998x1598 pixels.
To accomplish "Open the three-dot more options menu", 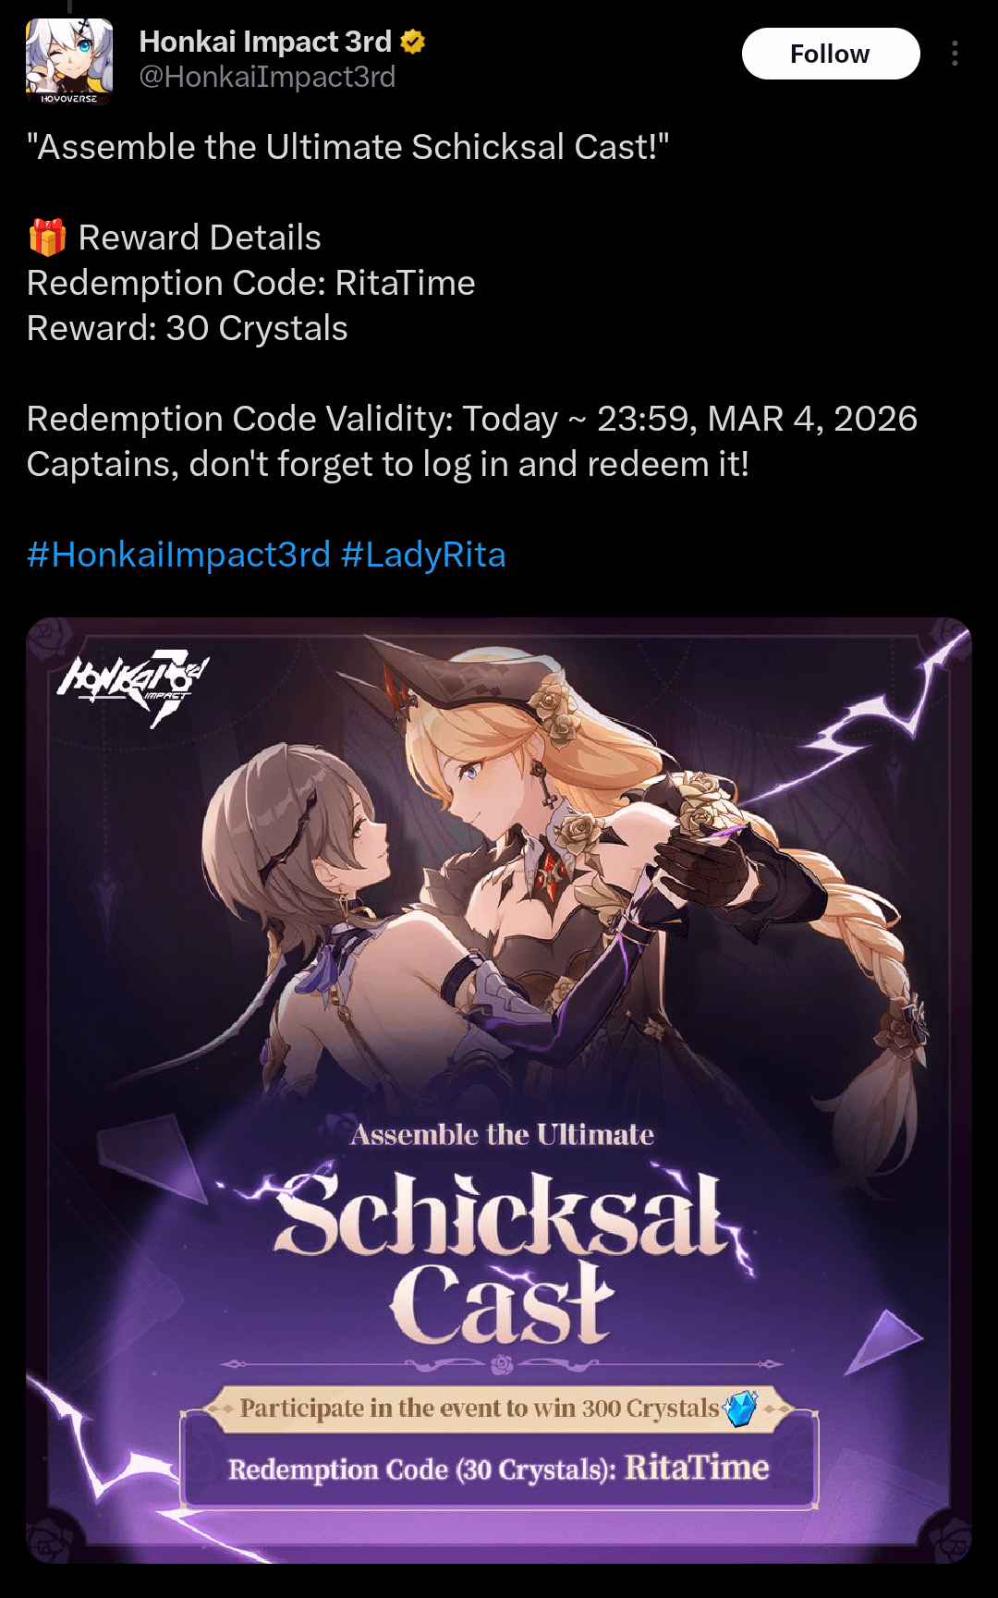I will click(955, 54).
